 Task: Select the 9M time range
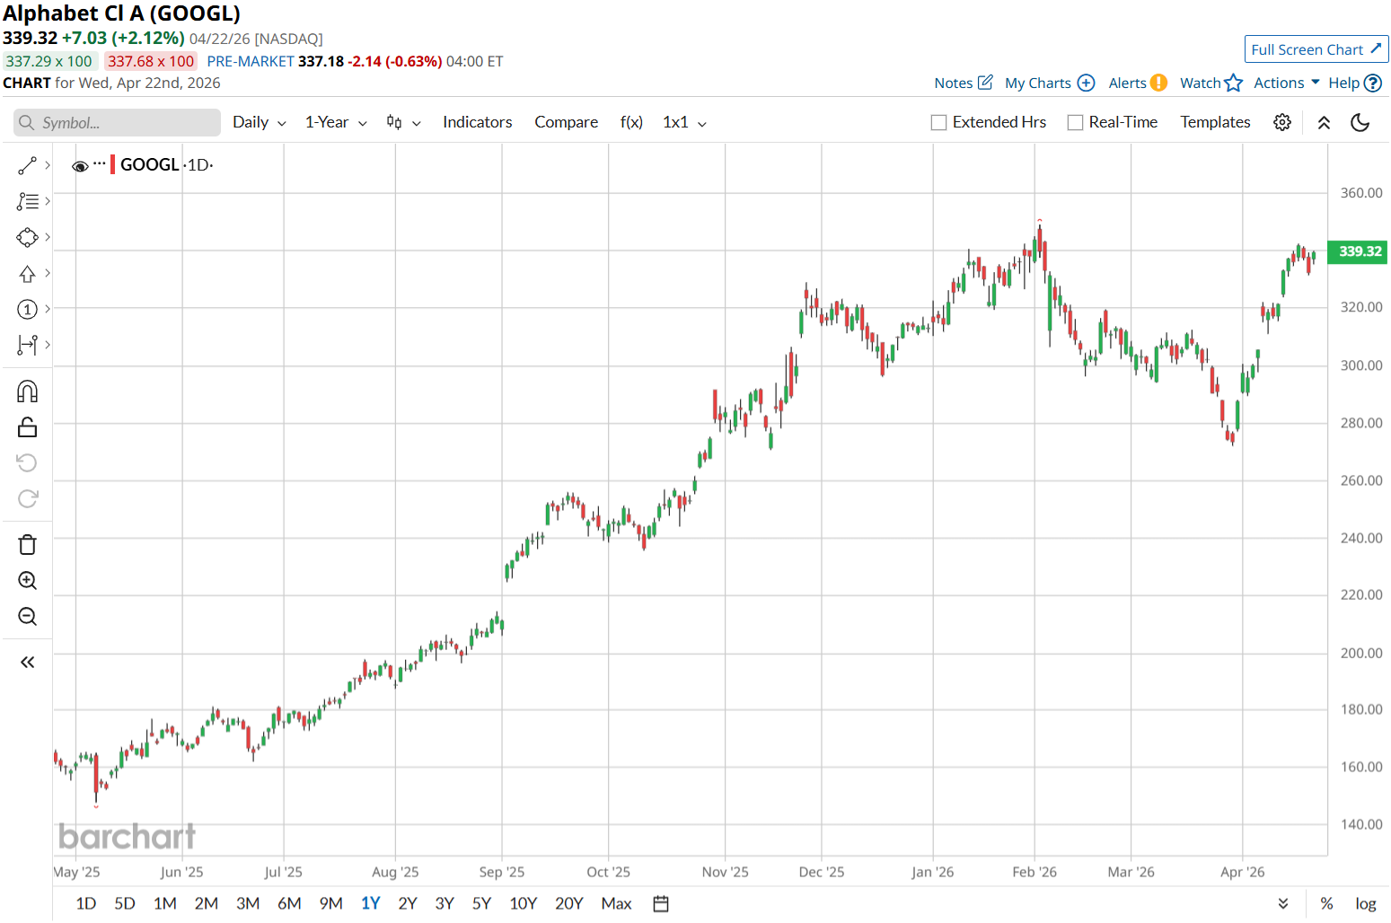(331, 903)
